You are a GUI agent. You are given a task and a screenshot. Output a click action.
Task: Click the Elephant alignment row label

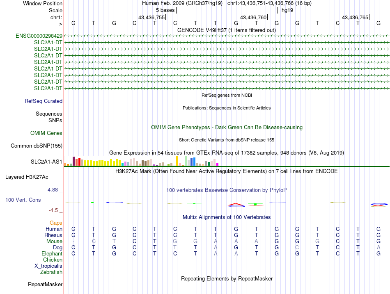[52, 253]
